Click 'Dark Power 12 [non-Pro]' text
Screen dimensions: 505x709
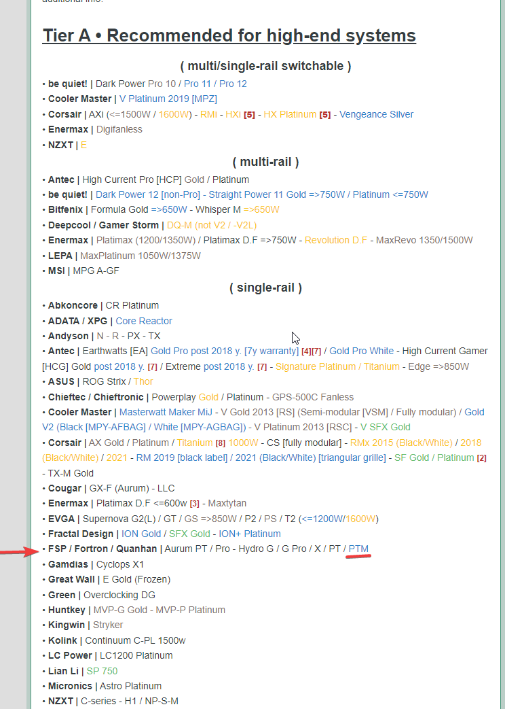pos(148,194)
